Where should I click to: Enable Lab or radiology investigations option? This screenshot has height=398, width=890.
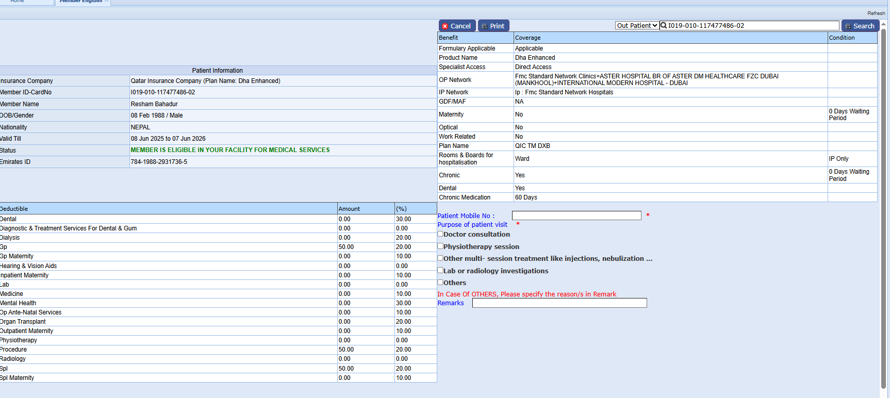click(440, 270)
